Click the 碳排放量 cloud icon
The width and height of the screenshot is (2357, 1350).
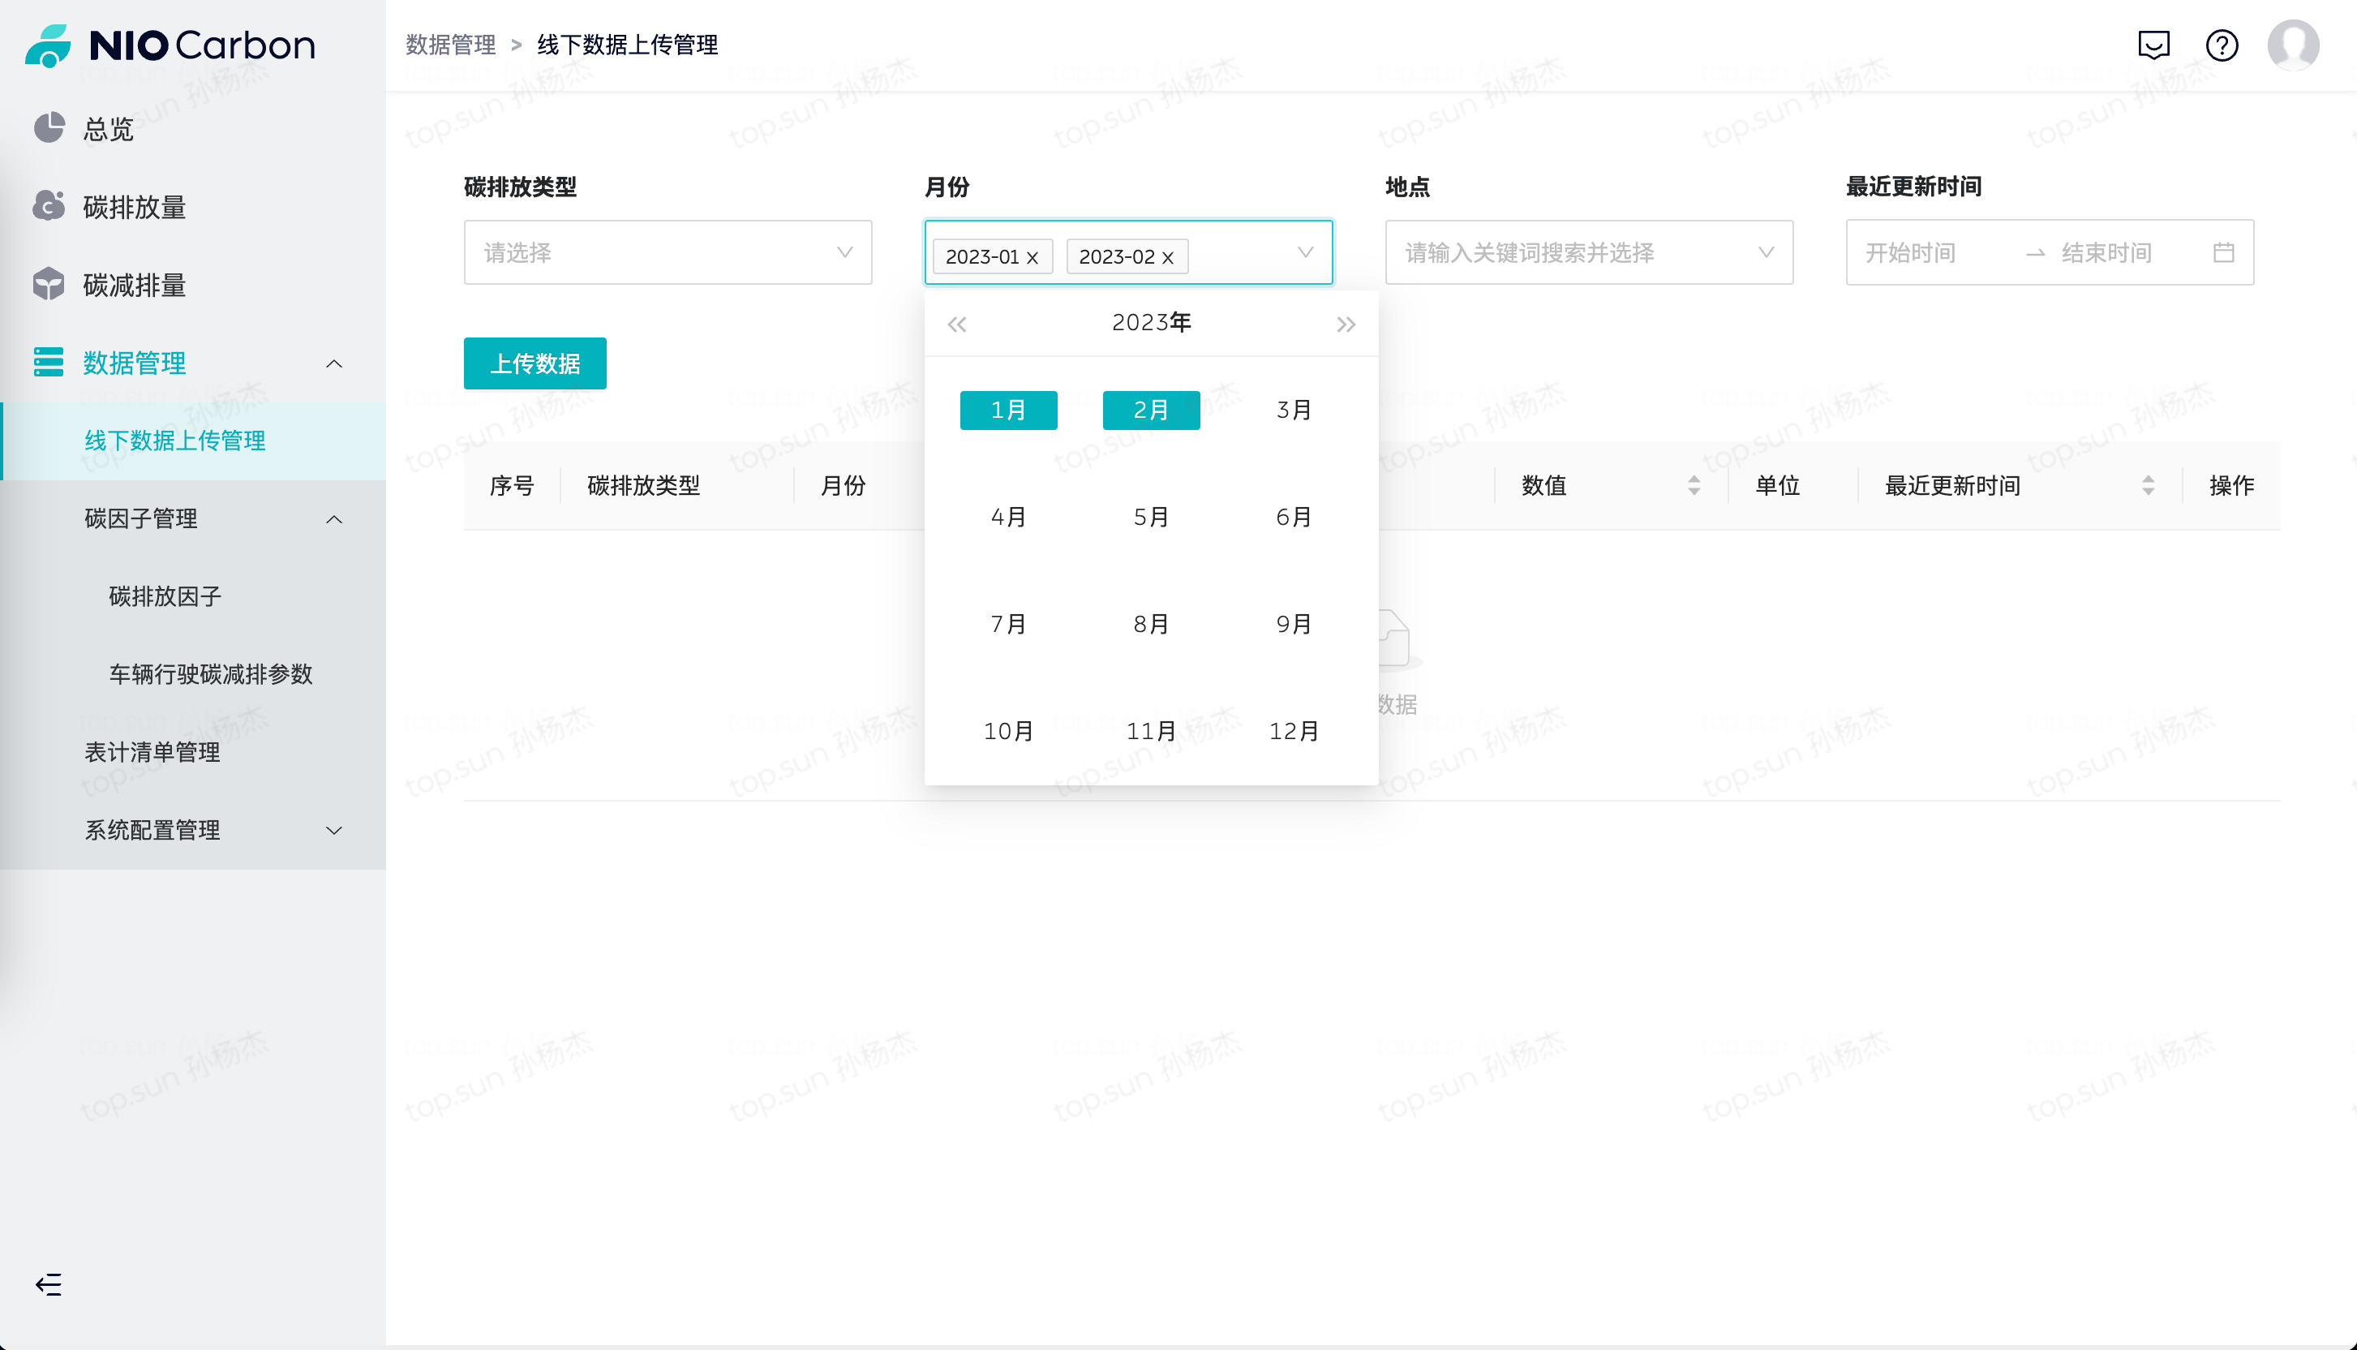pyautogui.click(x=49, y=206)
